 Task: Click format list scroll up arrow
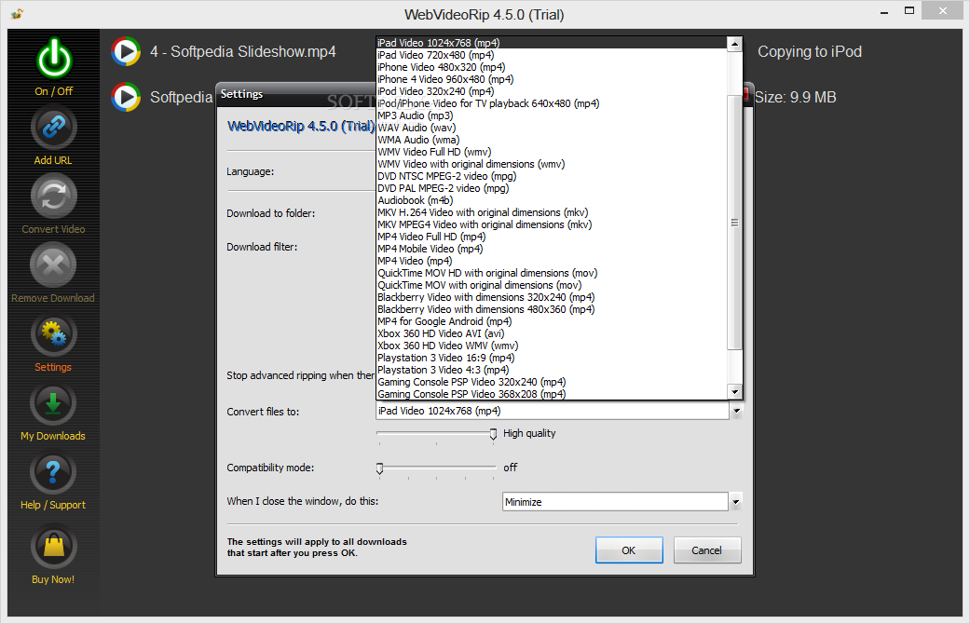(x=734, y=44)
